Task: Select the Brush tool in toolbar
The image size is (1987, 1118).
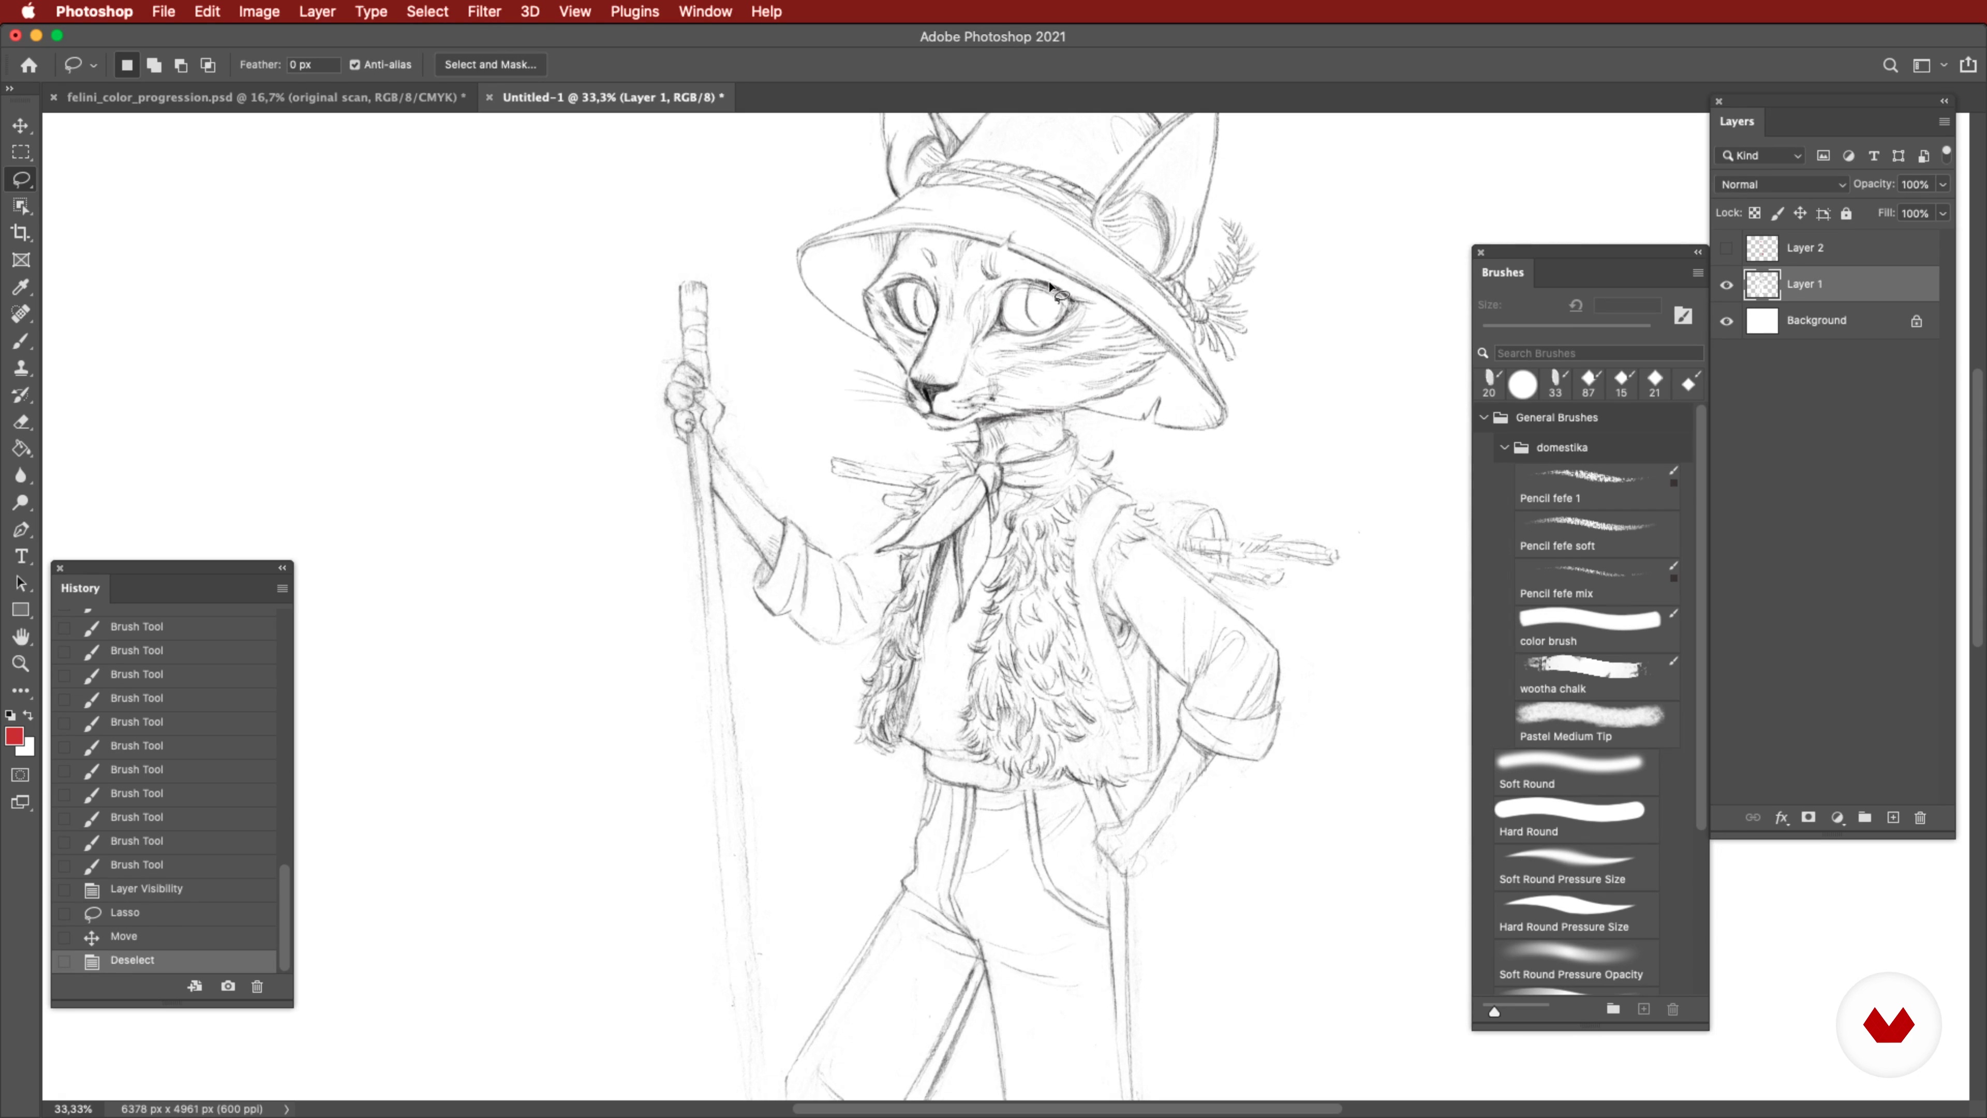Action: pyautogui.click(x=21, y=341)
